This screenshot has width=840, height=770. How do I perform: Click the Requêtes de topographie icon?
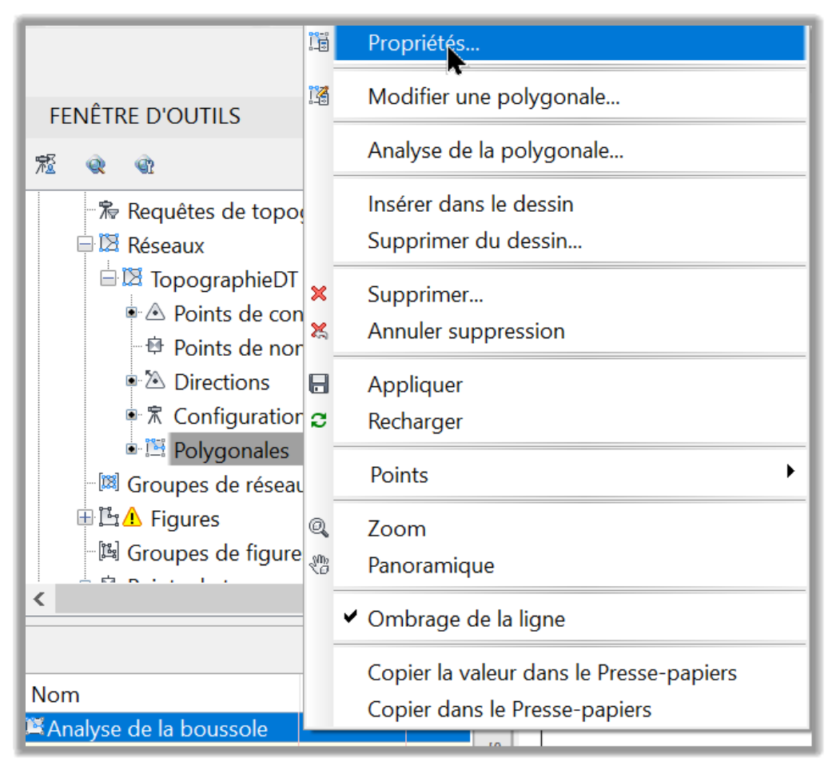point(109,209)
